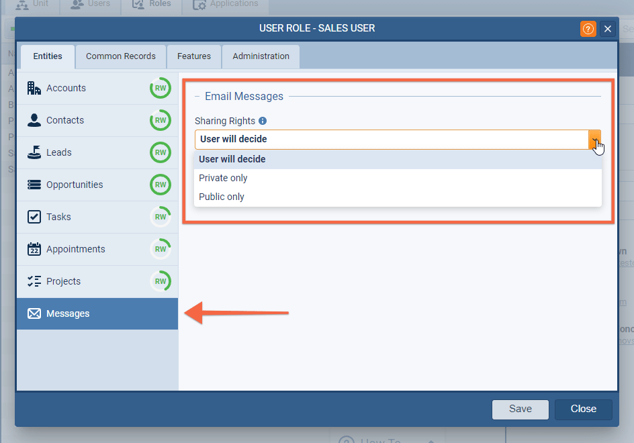Click the Projects checklist icon
Screen dimensions: 634x443
(34, 281)
